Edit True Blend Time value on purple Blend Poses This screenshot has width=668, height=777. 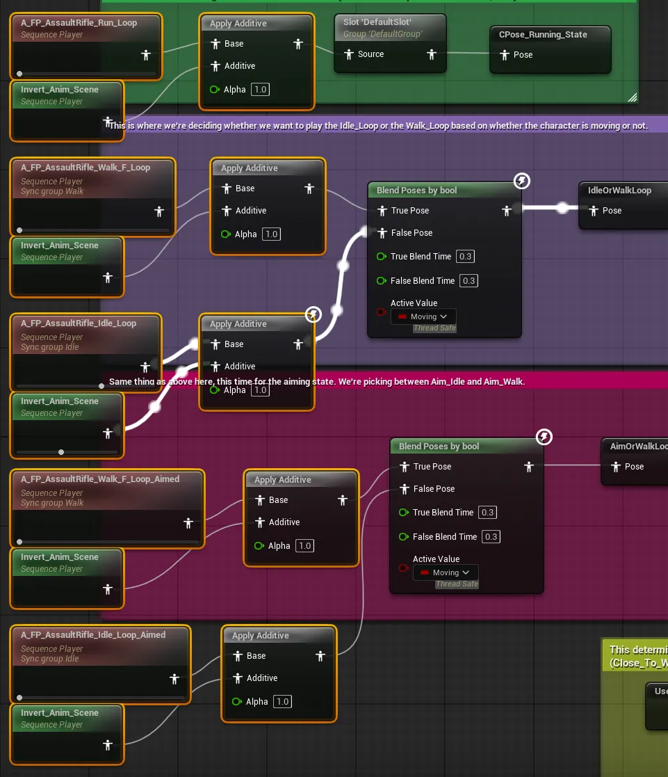click(x=465, y=256)
